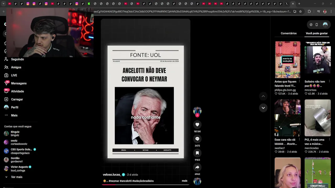This screenshot has width=335, height=188.
Task: Click the address bar URL field
Action: point(192,11)
